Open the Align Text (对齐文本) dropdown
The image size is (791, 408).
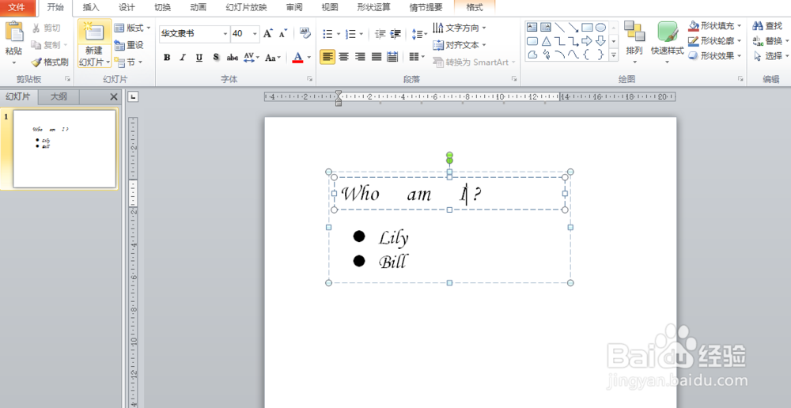pyautogui.click(x=460, y=45)
